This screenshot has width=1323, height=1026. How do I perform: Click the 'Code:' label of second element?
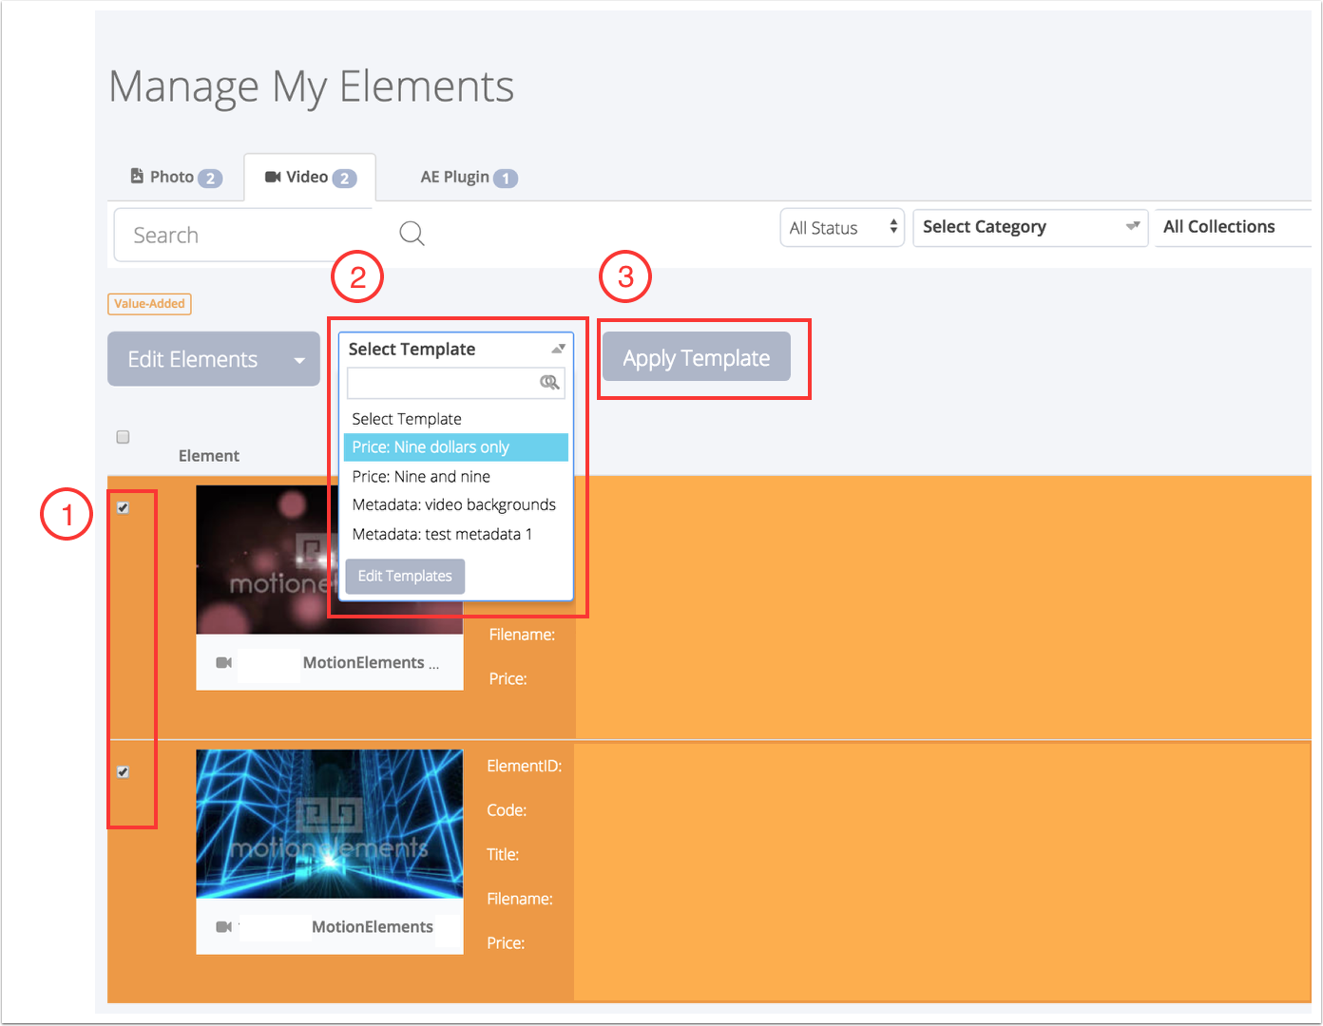coord(507,810)
